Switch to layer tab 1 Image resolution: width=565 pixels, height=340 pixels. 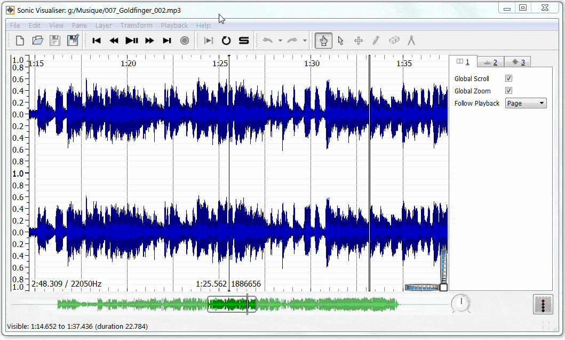tap(464, 62)
